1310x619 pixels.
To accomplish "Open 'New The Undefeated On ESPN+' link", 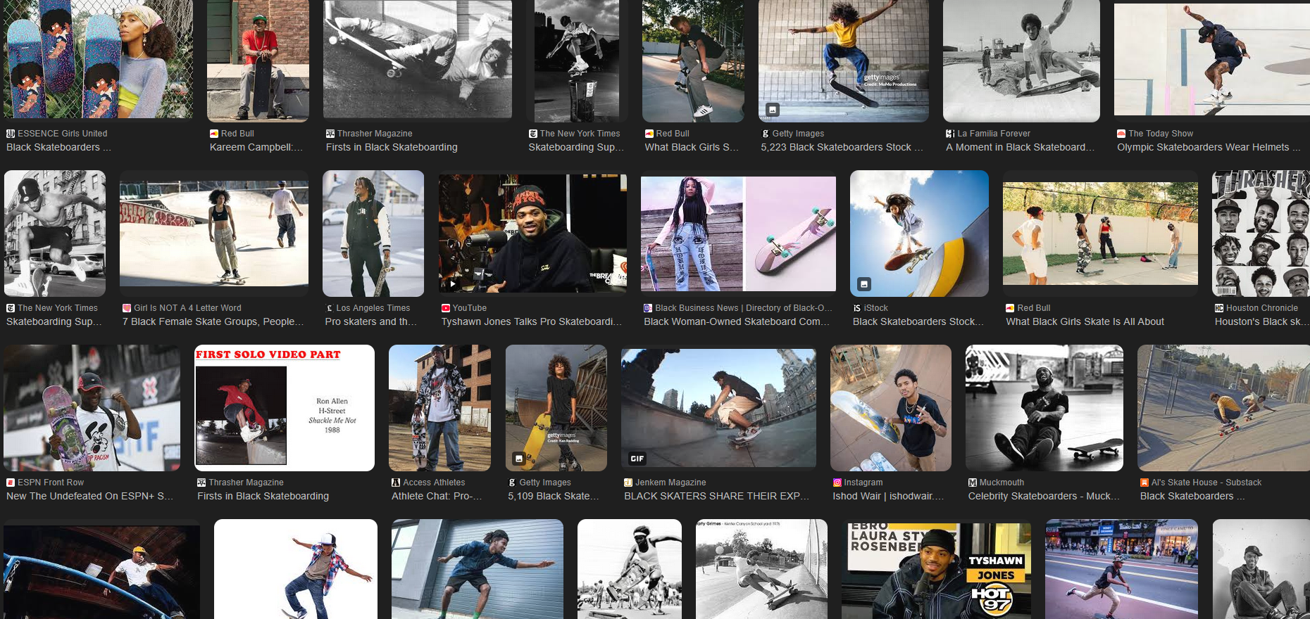I will tap(89, 496).
